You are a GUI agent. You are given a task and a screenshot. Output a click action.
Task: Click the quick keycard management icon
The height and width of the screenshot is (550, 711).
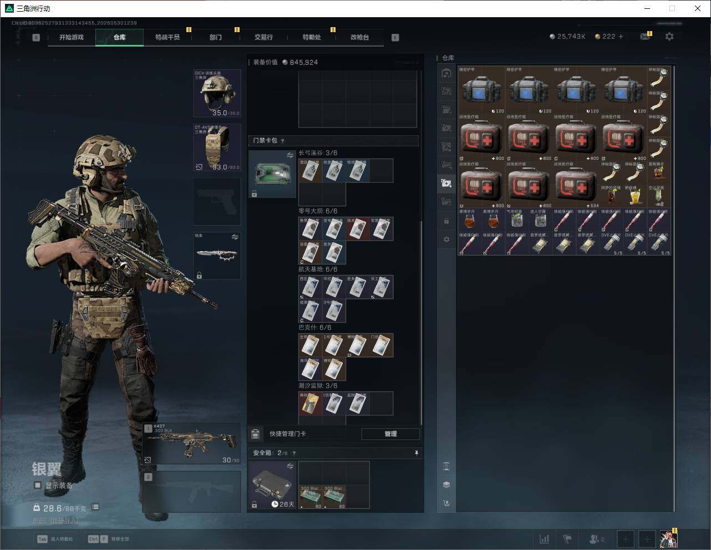click(x=256, y=434)
